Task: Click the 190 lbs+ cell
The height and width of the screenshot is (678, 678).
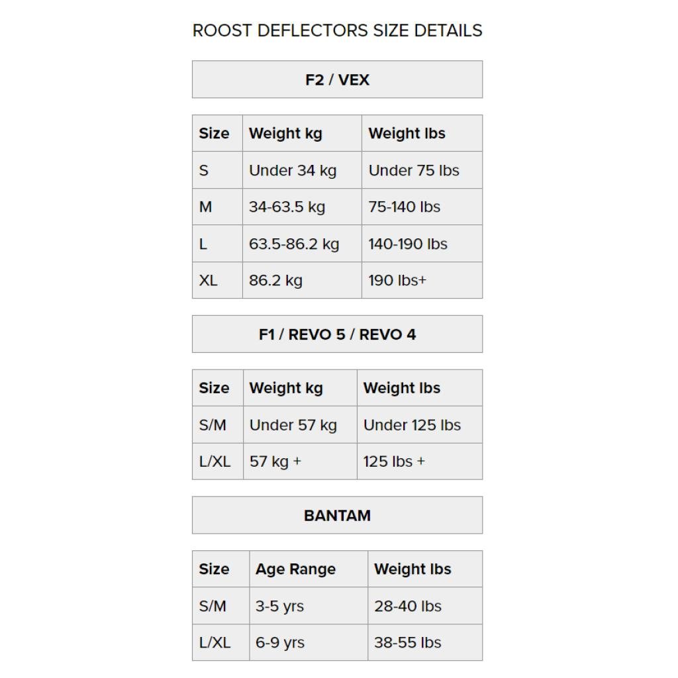Action: (422, 280)
